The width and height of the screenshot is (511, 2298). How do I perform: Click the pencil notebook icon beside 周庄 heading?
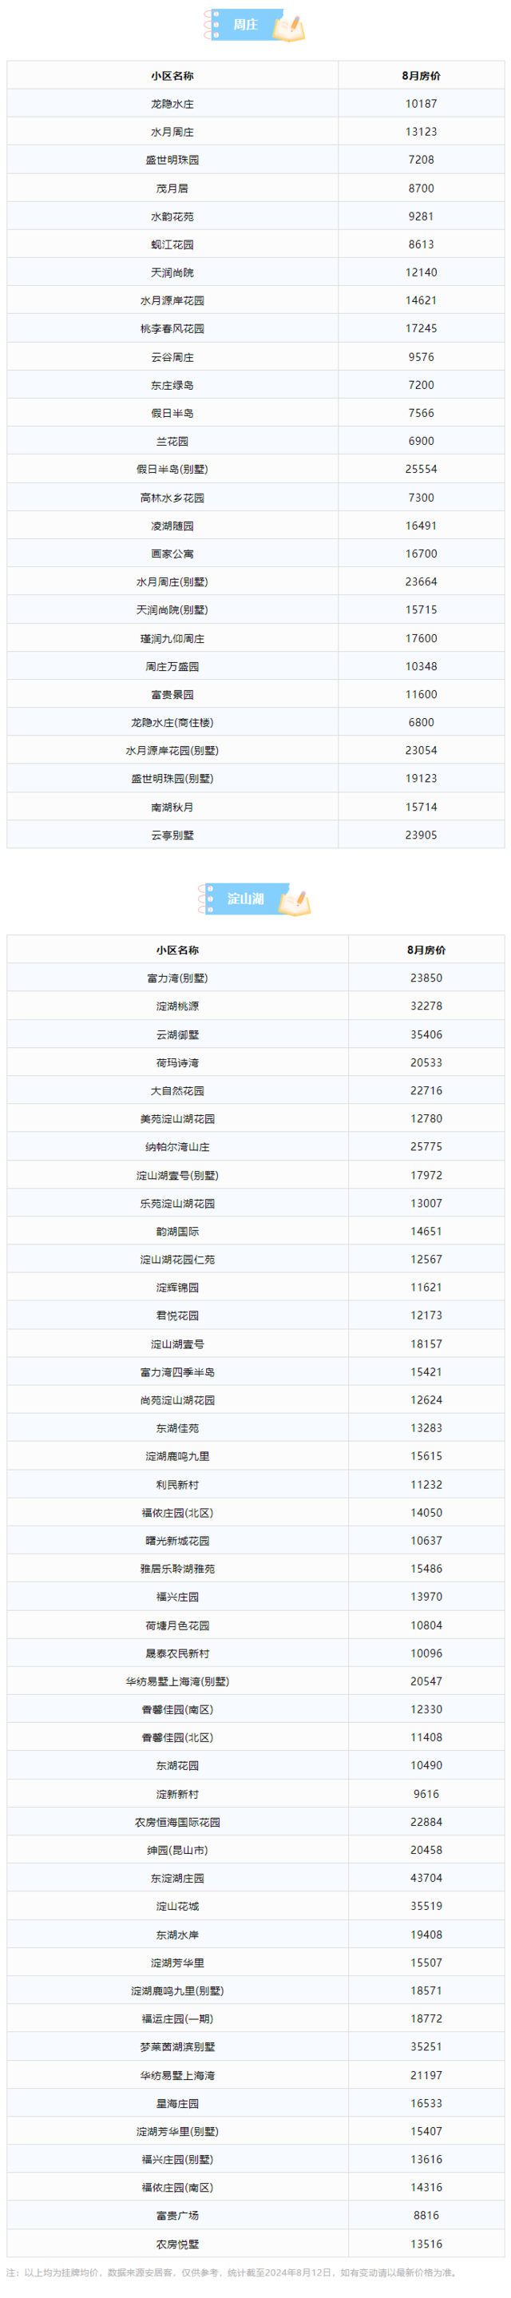[x=288, y=27]
